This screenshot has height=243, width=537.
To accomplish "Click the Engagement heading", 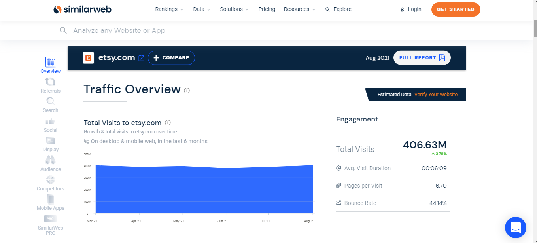I will click(x=357, y=119).
